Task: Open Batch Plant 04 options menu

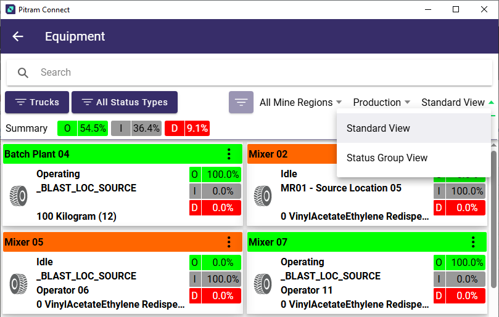Action: [229, 154]
